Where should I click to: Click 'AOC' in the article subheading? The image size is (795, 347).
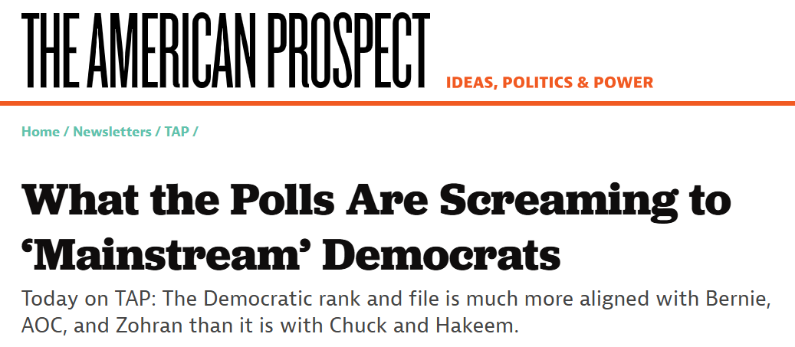(42, 326)
